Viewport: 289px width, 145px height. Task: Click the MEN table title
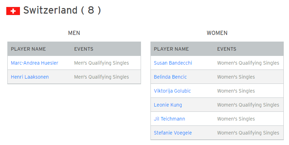pos(74,33)
